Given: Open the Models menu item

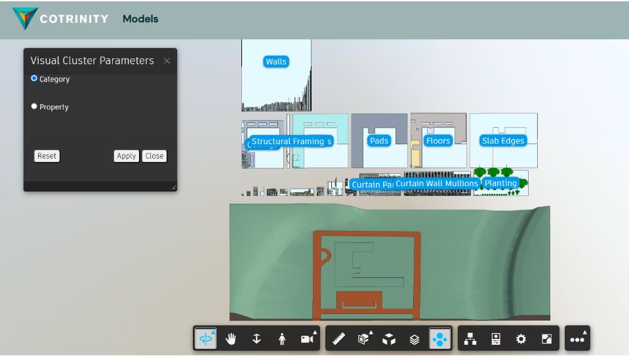Looking at the screenshot, I should coord(140,19).
